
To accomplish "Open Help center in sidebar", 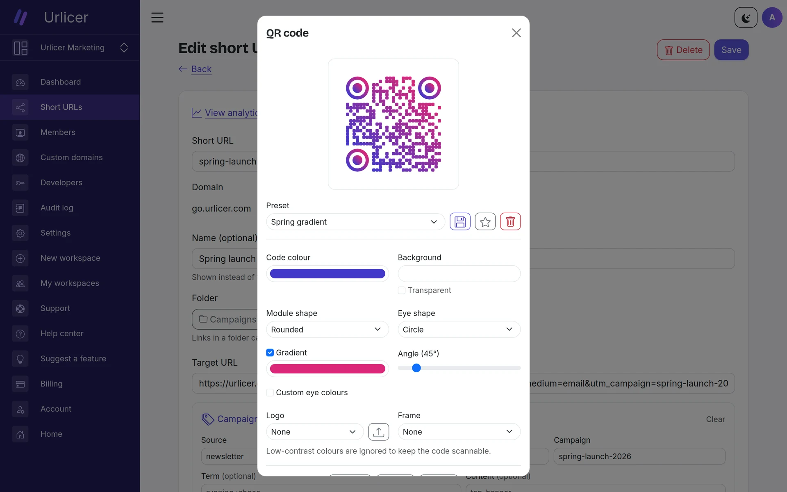I will click(70, 334).
